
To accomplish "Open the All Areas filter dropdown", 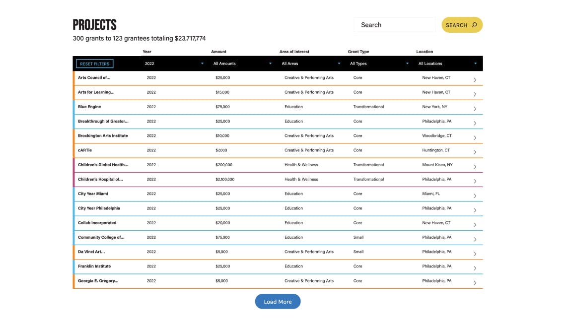I will point(311,64).
